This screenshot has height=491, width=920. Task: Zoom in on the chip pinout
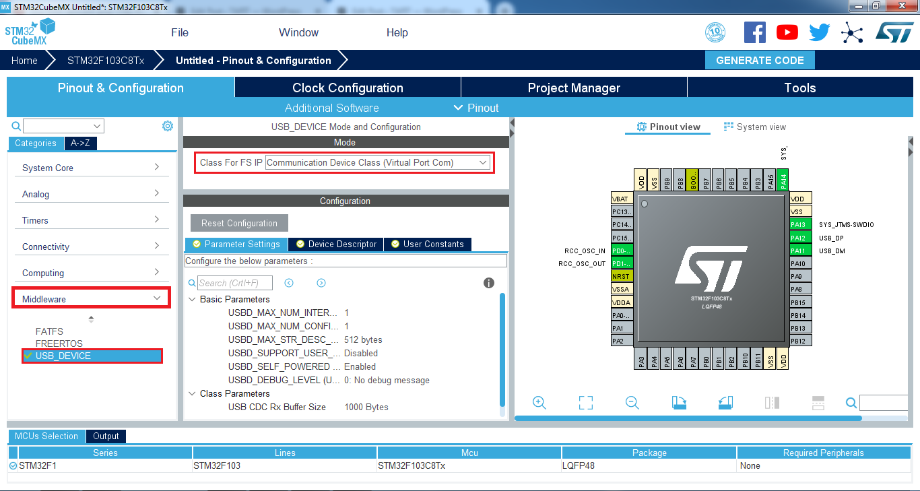(539, 403)
